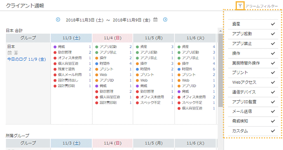
Task: Open 今日のログ 11/9 (金) link
Action: coord(26,59)
